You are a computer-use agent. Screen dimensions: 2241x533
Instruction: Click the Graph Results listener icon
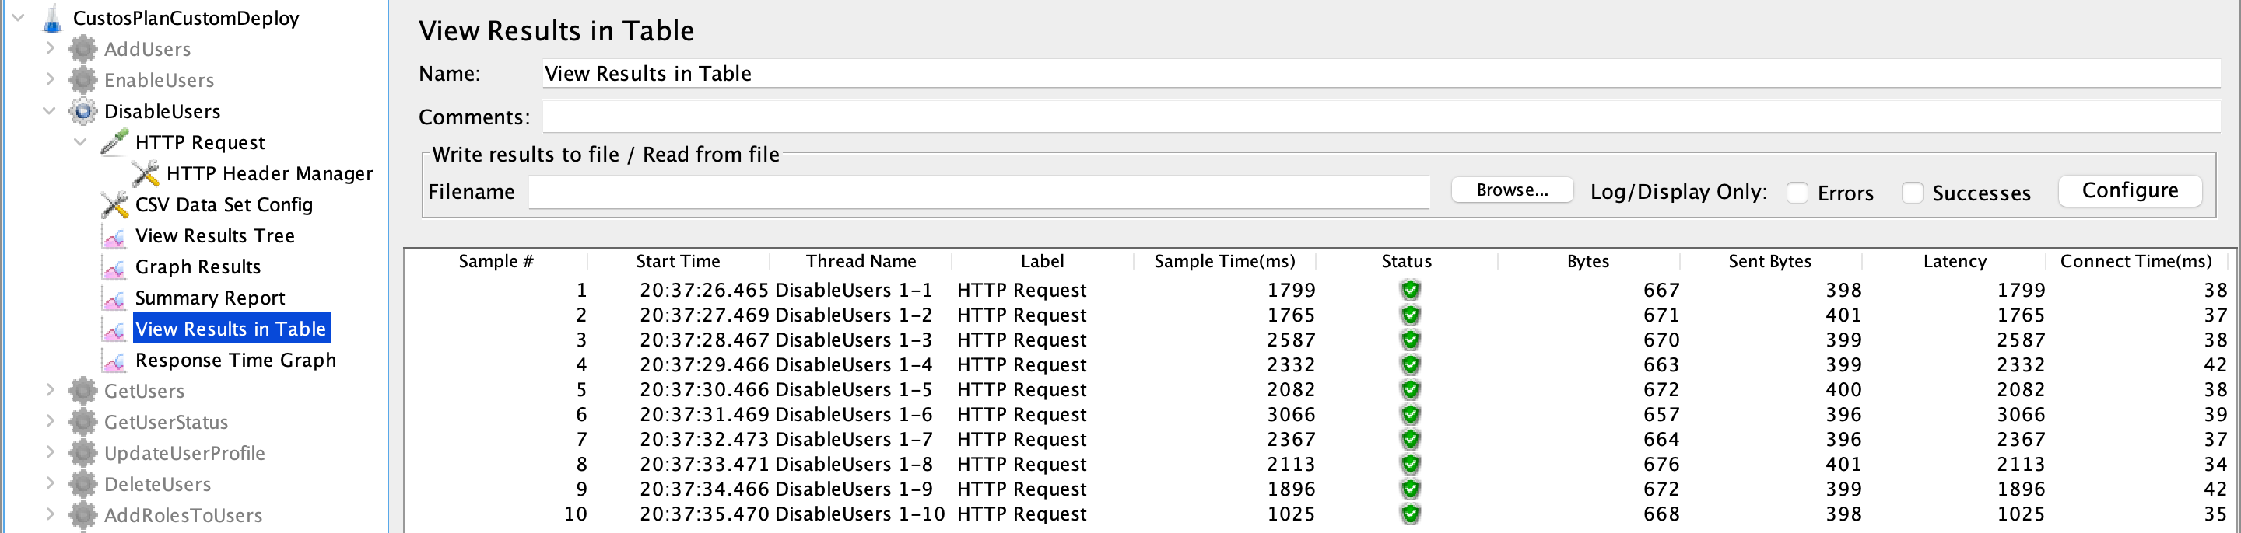(x=114, y=267)
